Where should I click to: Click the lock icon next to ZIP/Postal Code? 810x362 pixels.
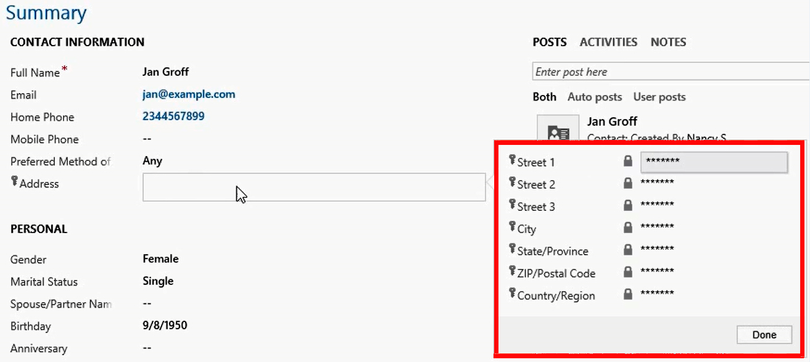point(628,272)
